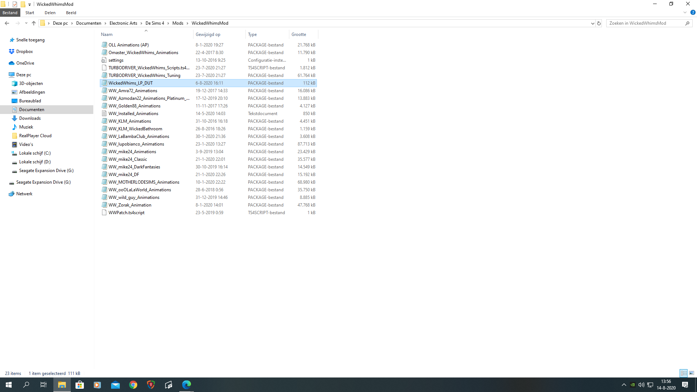
Task: Open Netwerk in the navigation pane
Action: click(x=24, y=194)
